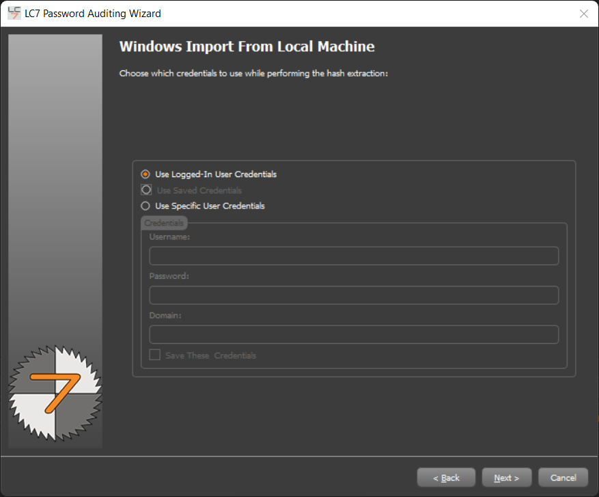
Task: Click the 'Choose which credentials to use' instruction text
Action: [x=253, y=73]
